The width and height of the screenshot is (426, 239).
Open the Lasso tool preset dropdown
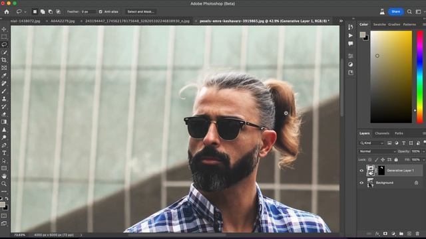25,12
